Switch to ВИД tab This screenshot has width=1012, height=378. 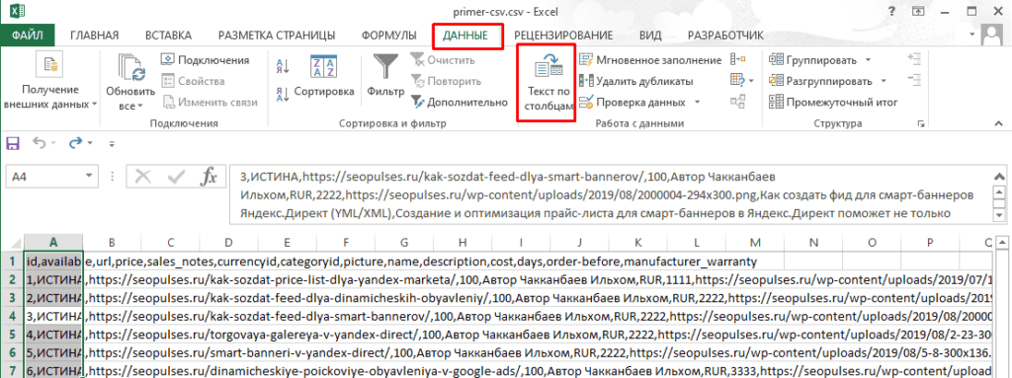pyautogui.click(x=650, y=36)
